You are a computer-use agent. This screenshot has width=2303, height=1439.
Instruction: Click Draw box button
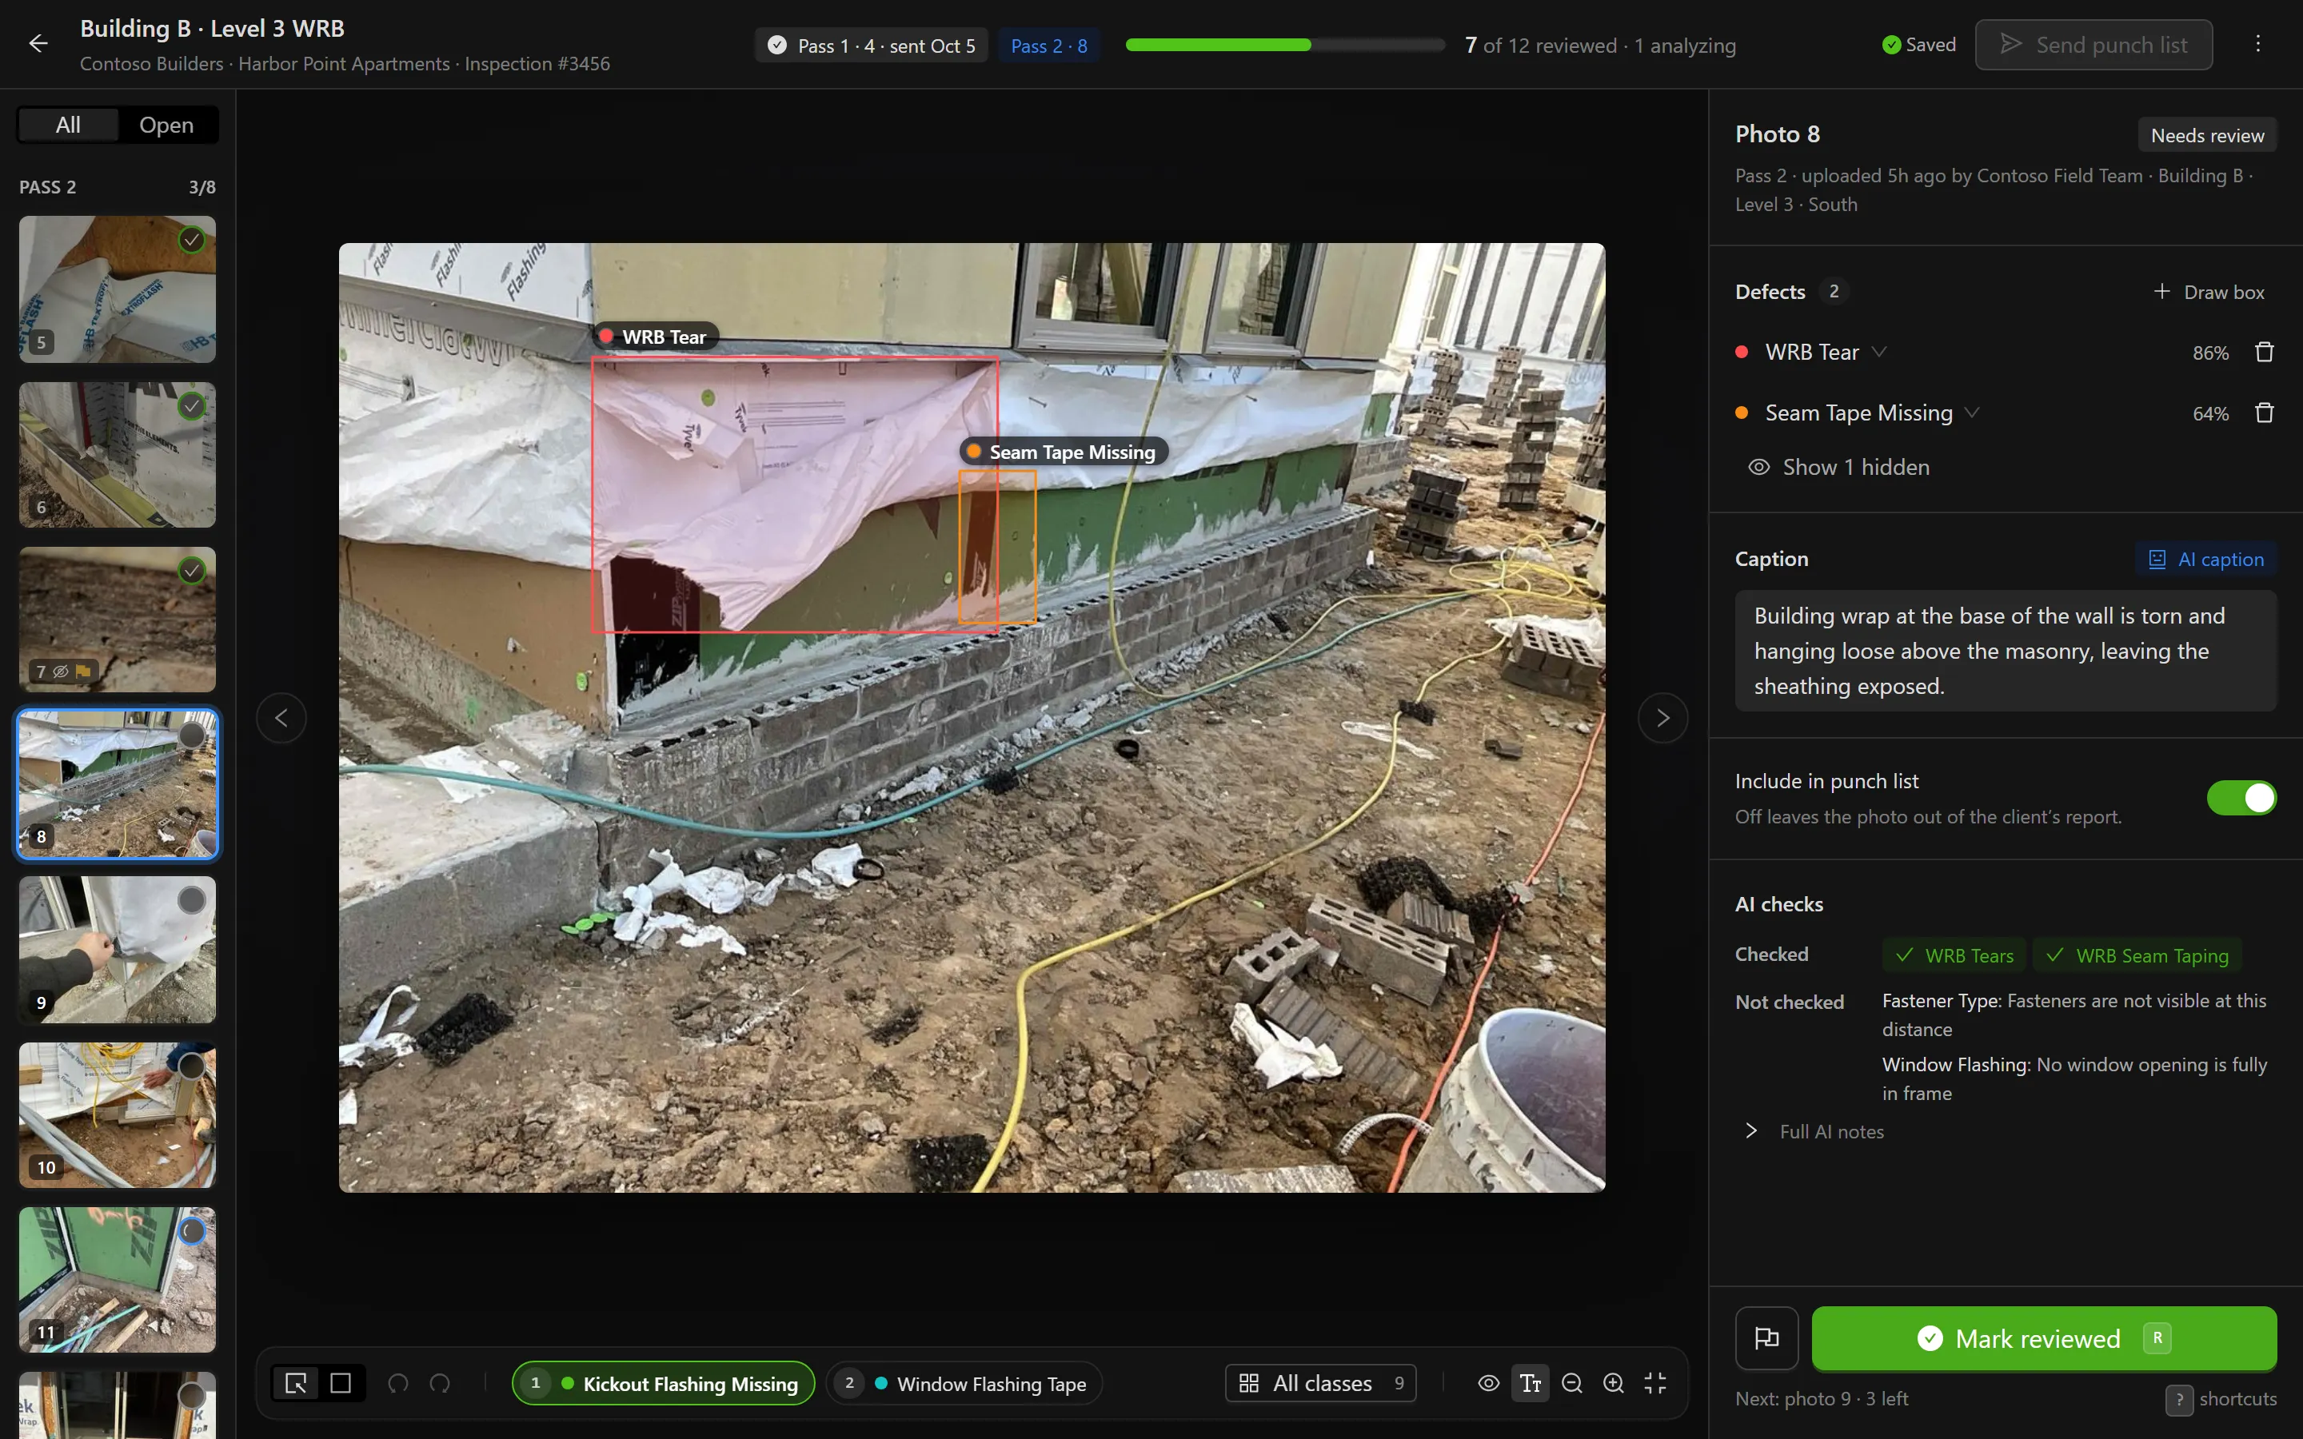(x=2208, y=292)
